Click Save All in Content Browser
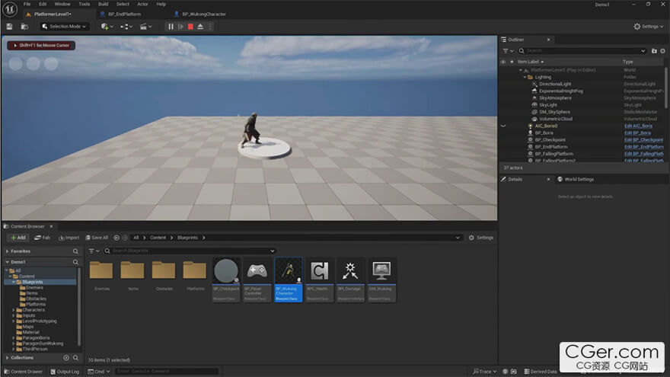Image resolution: width=670 pixels, height=377 pixels. pyautogui.click(x=97, y=238)
